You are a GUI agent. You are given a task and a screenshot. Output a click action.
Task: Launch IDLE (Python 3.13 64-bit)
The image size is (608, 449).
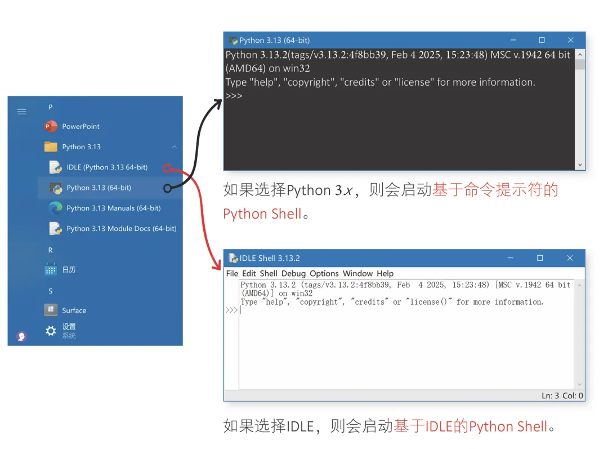coord(107,167)
